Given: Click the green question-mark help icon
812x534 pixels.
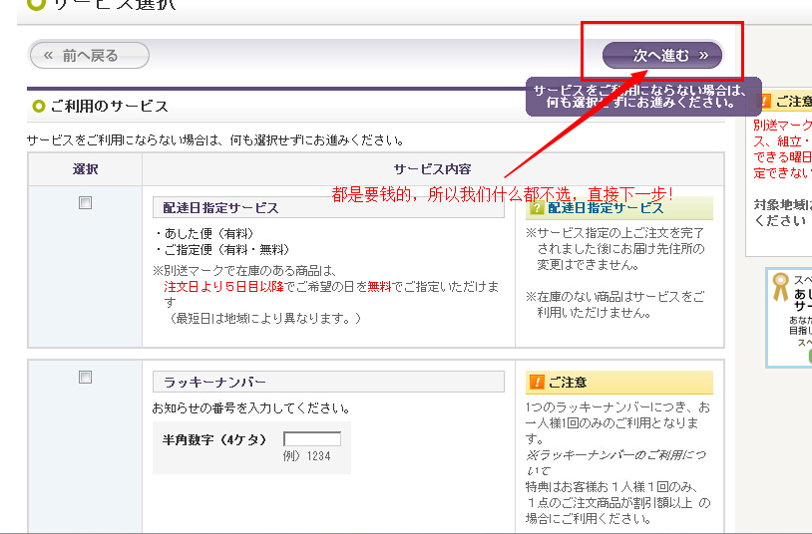Looking at the screenshot, I should coord(537,208).
